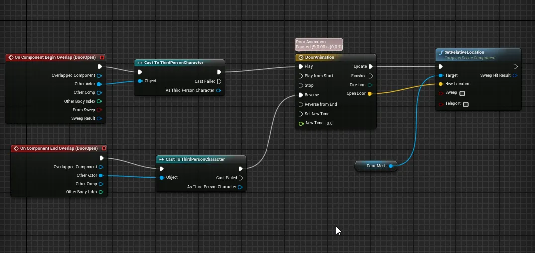This screenshot has width=535, height=253.
Task: Select As Third Person Character pin on upper Cast node
Action: click(x=218, y=91)
